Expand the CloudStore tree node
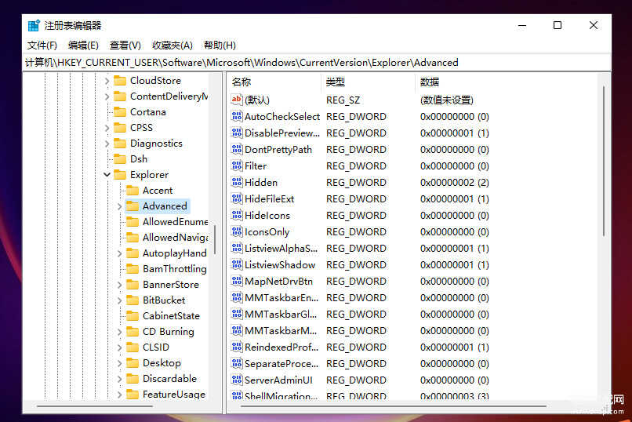The image size is (632, 422). click(107, 81)
